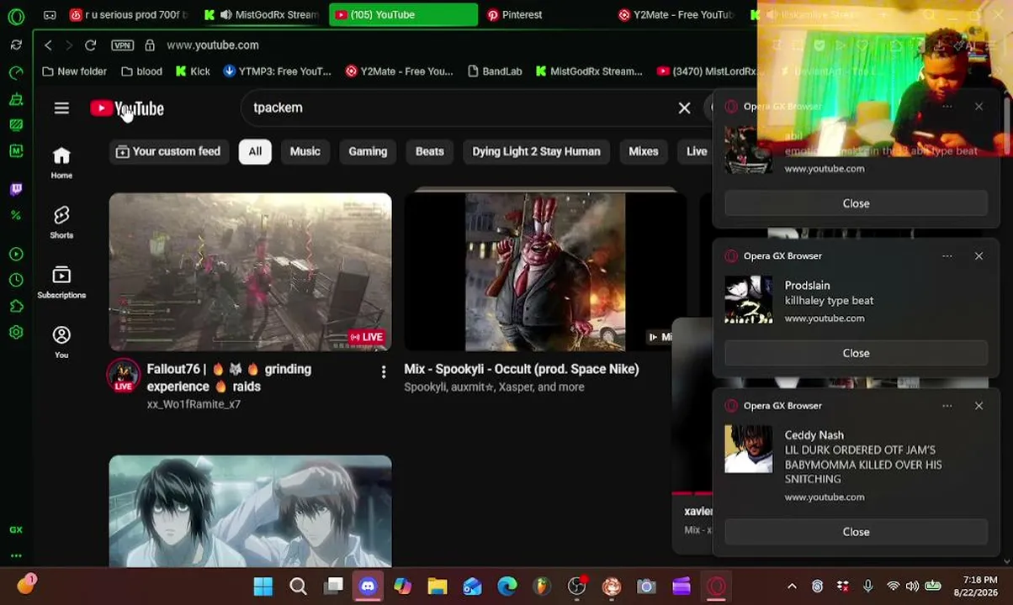This screenshot has width=1013, height=605.
Task: Open Kick bookmark
Action: click(193, 71)
